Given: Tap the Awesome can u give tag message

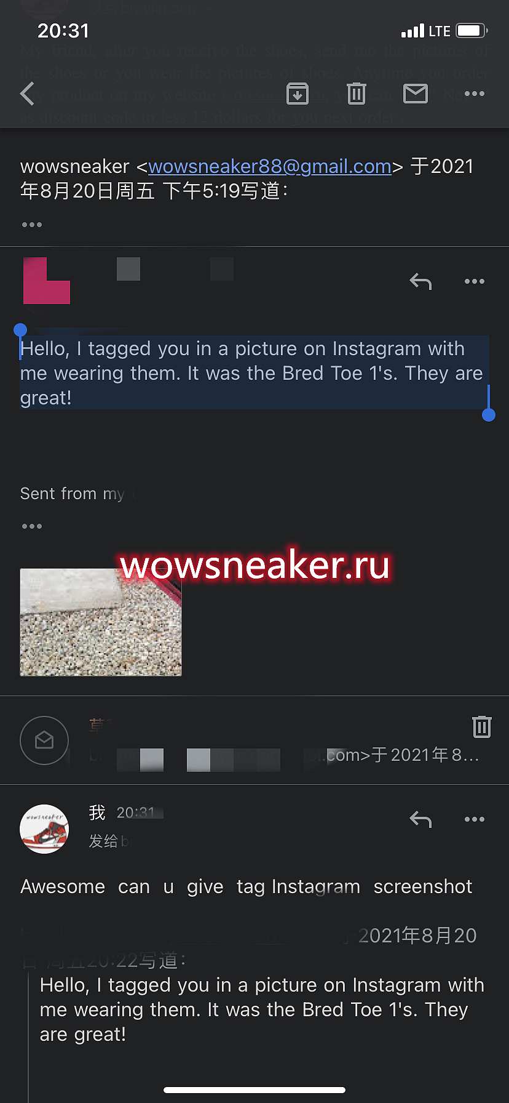Looking at the screenshot, I should tap(246, 886).
